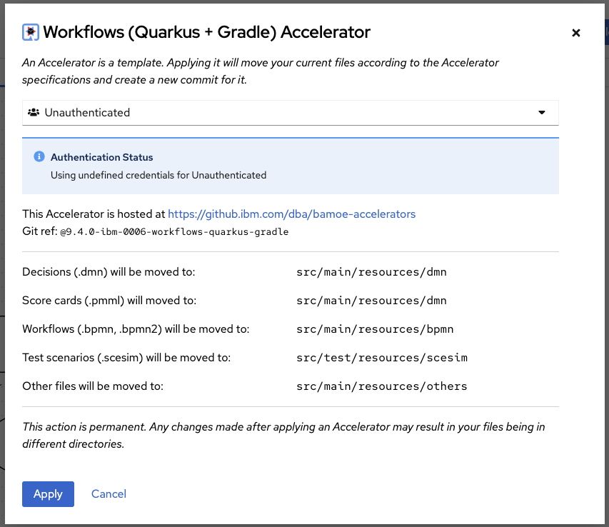The width and height of the screenshot is (609, 527).
Task: Click 'Workflows (.bpmn, .bpmn2) will be moved to:' label
Action: pyautogui.click(x=136, y=329)
